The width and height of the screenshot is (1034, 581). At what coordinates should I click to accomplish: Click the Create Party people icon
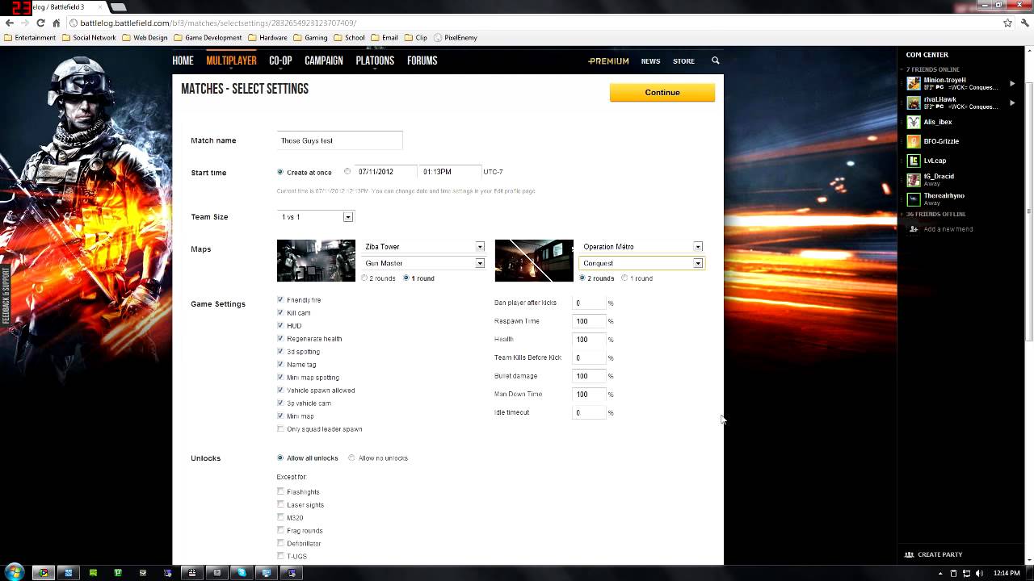pos(909,554)
